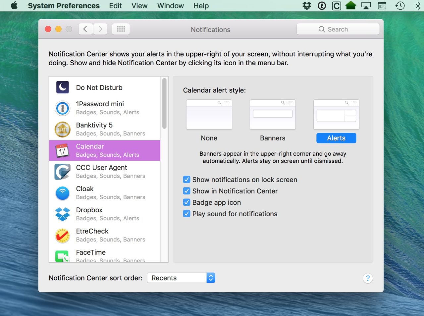This screenshot has height=316, width=424.
Task: Open the System Preferences menu
Action: [64, 6]
